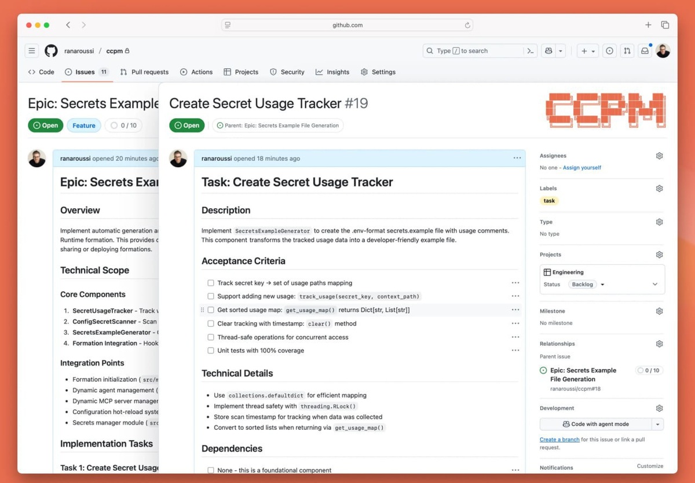Check Clear tracking with timestamp clear()
Screen dimensions: 695x483
coord(211,323)
